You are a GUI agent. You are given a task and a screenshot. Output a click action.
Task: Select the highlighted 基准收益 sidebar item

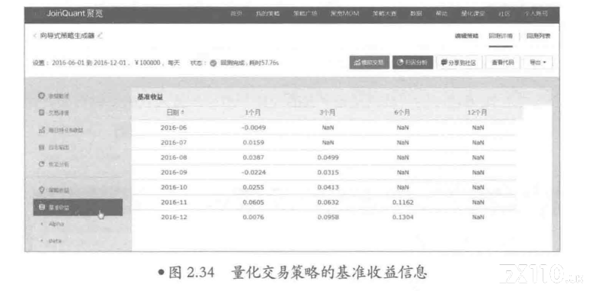78,207
